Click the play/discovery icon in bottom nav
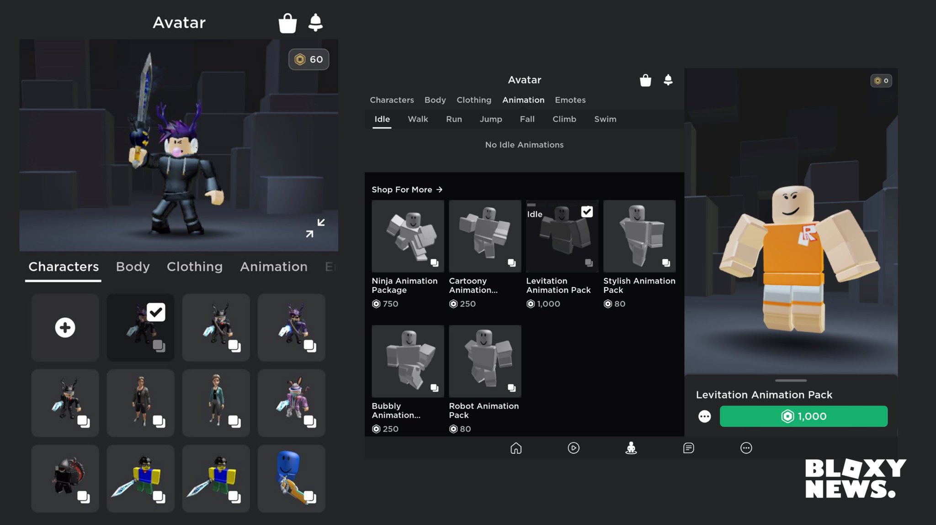Image resolution: width=936 pixels, height=525 pixels. point(573,448)
